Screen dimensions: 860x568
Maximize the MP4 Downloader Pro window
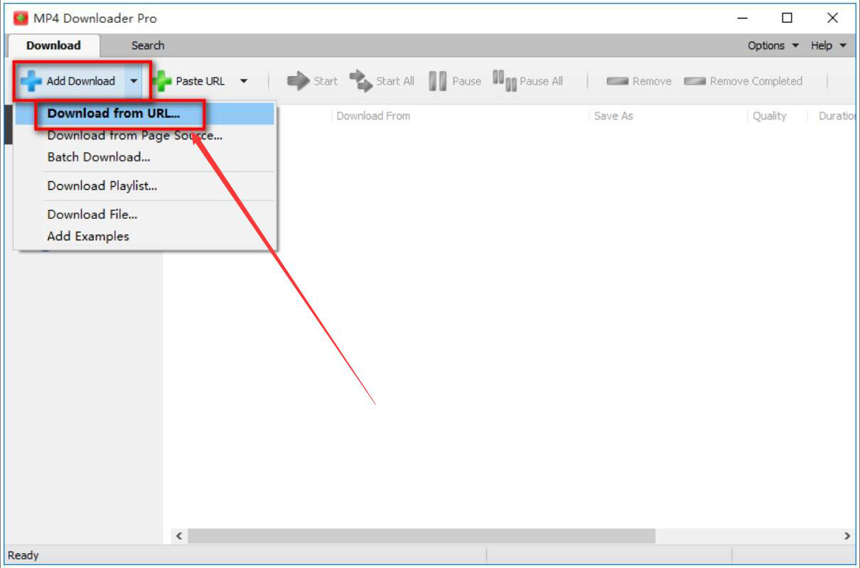coord(787,18)
